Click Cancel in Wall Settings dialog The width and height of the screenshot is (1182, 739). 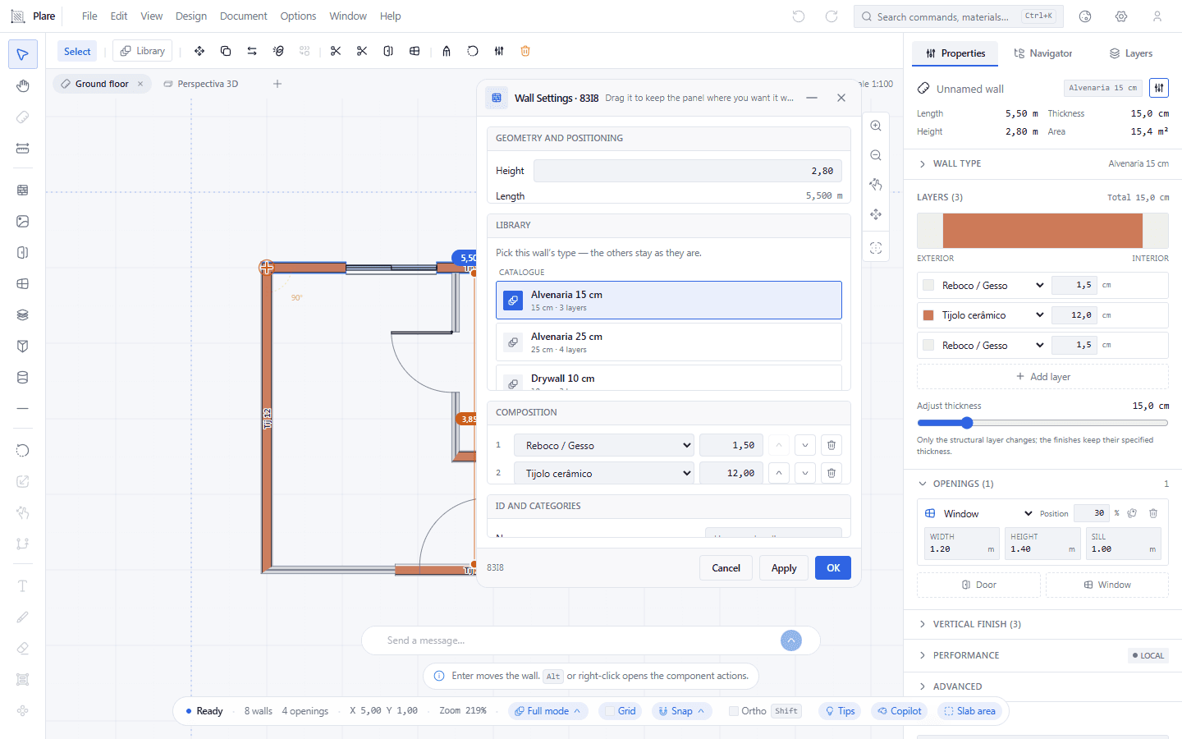(x=726, y=568)
